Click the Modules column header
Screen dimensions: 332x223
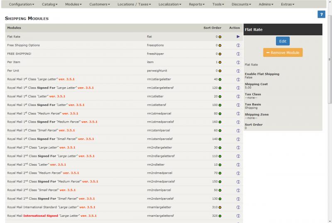[14, 28]
